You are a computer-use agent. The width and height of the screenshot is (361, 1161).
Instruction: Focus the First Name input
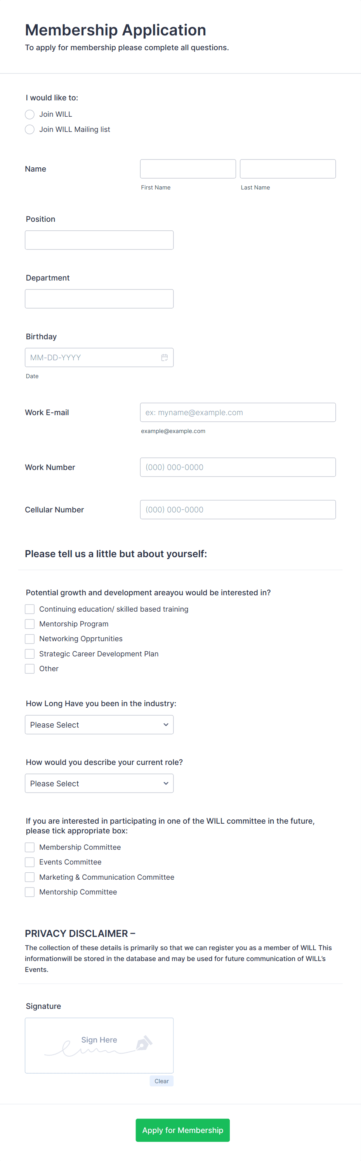pos(188,168)
